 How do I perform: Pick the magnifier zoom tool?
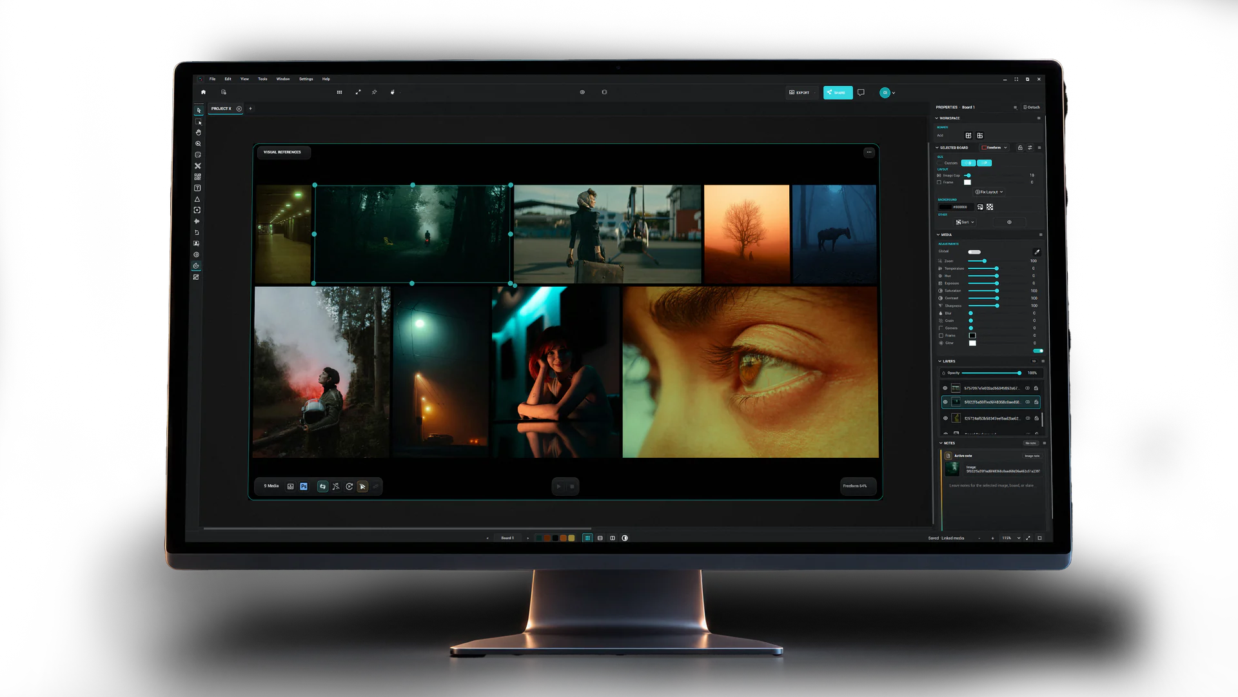coord(198,144)
